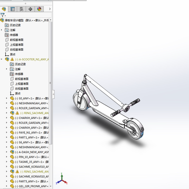Click the feature tree vertical scrollbar thumb

pos(51,83)
